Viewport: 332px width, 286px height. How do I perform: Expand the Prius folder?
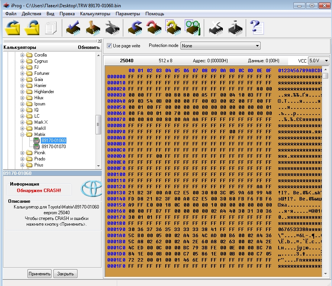click(x=22, y=165)
